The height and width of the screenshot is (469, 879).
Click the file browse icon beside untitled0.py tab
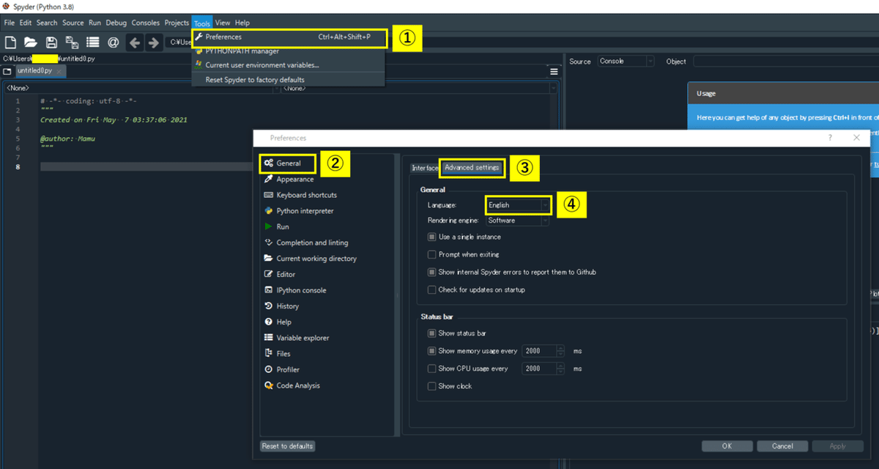[x=7, y=71]
